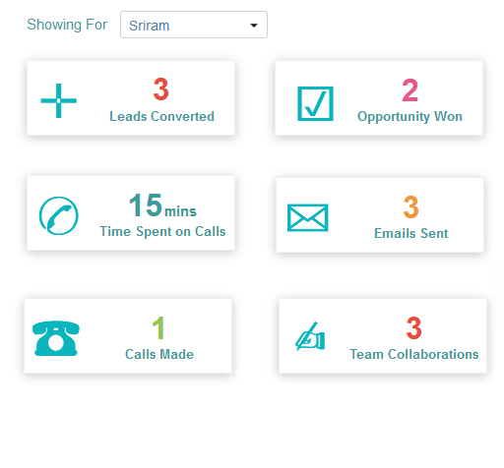The height and width of the screenshot is (468, 504).
Task: Click the green 1 Calls Made count
Action: (158, 327)
